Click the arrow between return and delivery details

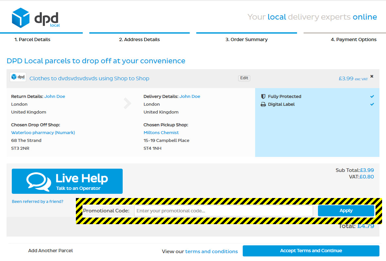tap(127, 103)
